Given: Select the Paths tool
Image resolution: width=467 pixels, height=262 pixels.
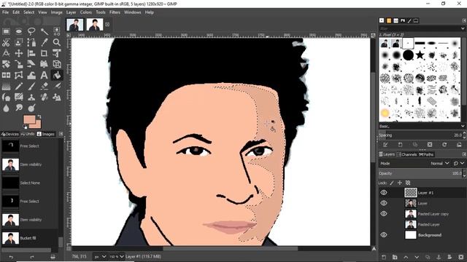Looking at the screenshot, I should (x=31, y=42).
